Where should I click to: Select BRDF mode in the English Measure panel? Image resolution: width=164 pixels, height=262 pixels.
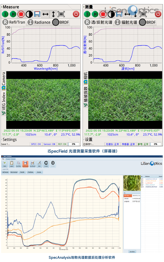(61, 22)
